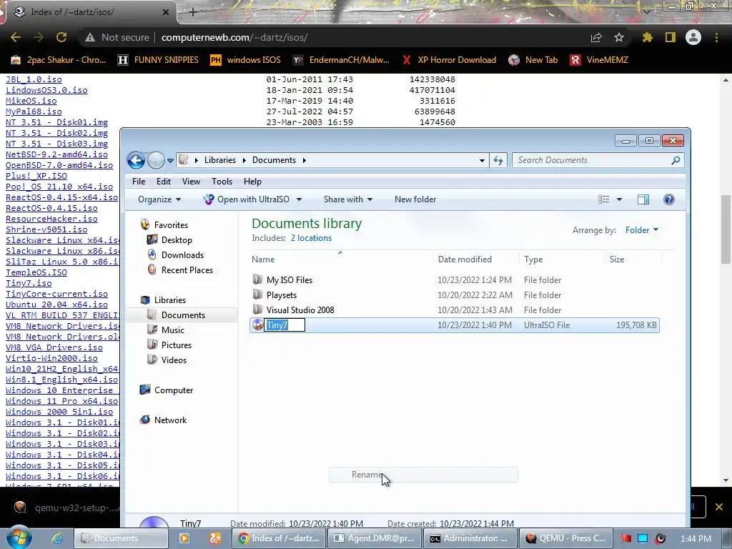Screen dimensions: 732x549
Task: Expand address bar history dropdown
Action: pos(482,161)
